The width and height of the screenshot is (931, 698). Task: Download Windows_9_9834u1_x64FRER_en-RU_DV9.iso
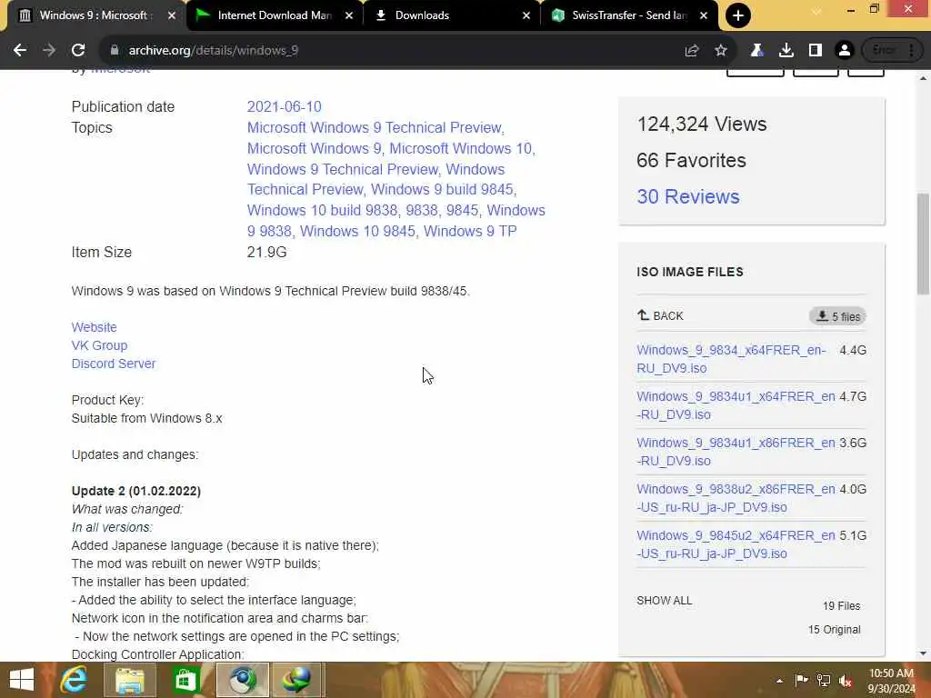[x=736, y=405]
